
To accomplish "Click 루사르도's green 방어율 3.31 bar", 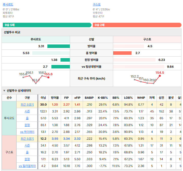I will 58,46.
